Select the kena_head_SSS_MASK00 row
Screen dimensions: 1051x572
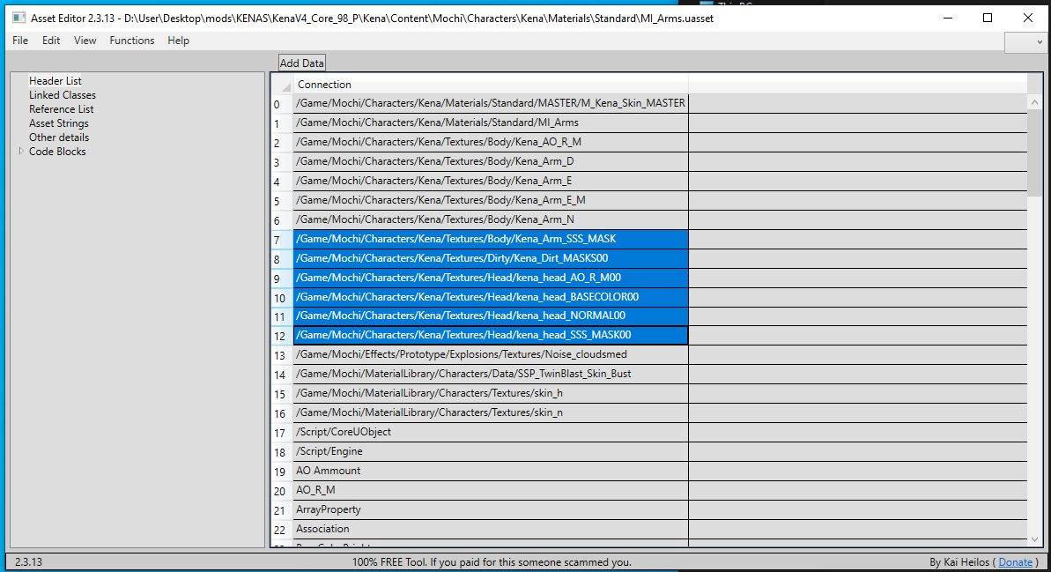(x=491, y=335)
